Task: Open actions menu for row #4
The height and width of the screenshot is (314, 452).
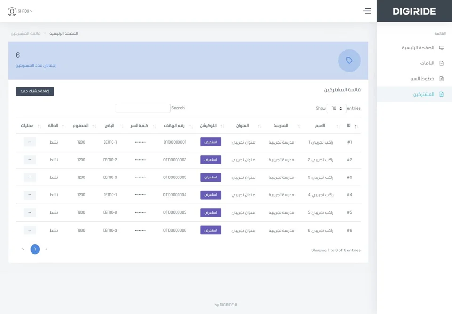Action: point(30,194)
